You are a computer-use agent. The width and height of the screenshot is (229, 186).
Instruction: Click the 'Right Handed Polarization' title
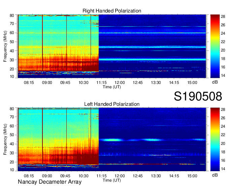(112, 11)
